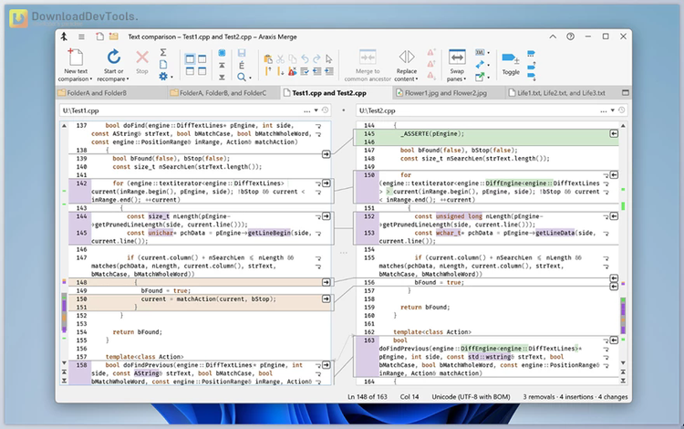
Task: Expand the Start or recompare dropdown
Action: (x=128, y=79)
